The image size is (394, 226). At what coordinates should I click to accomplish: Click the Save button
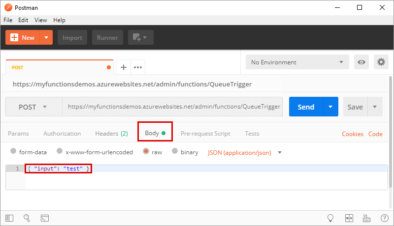[x=355, y=107]
